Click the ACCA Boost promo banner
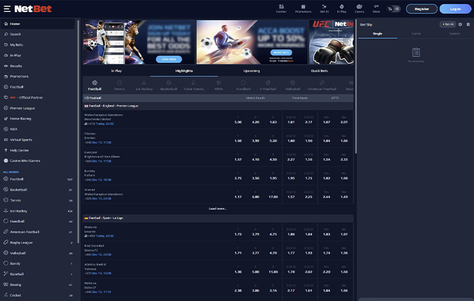 point(252,42)
